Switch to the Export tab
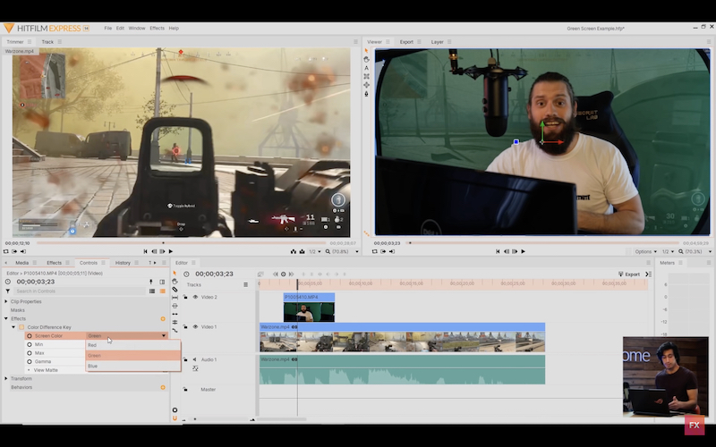 [x=406, y=42]
